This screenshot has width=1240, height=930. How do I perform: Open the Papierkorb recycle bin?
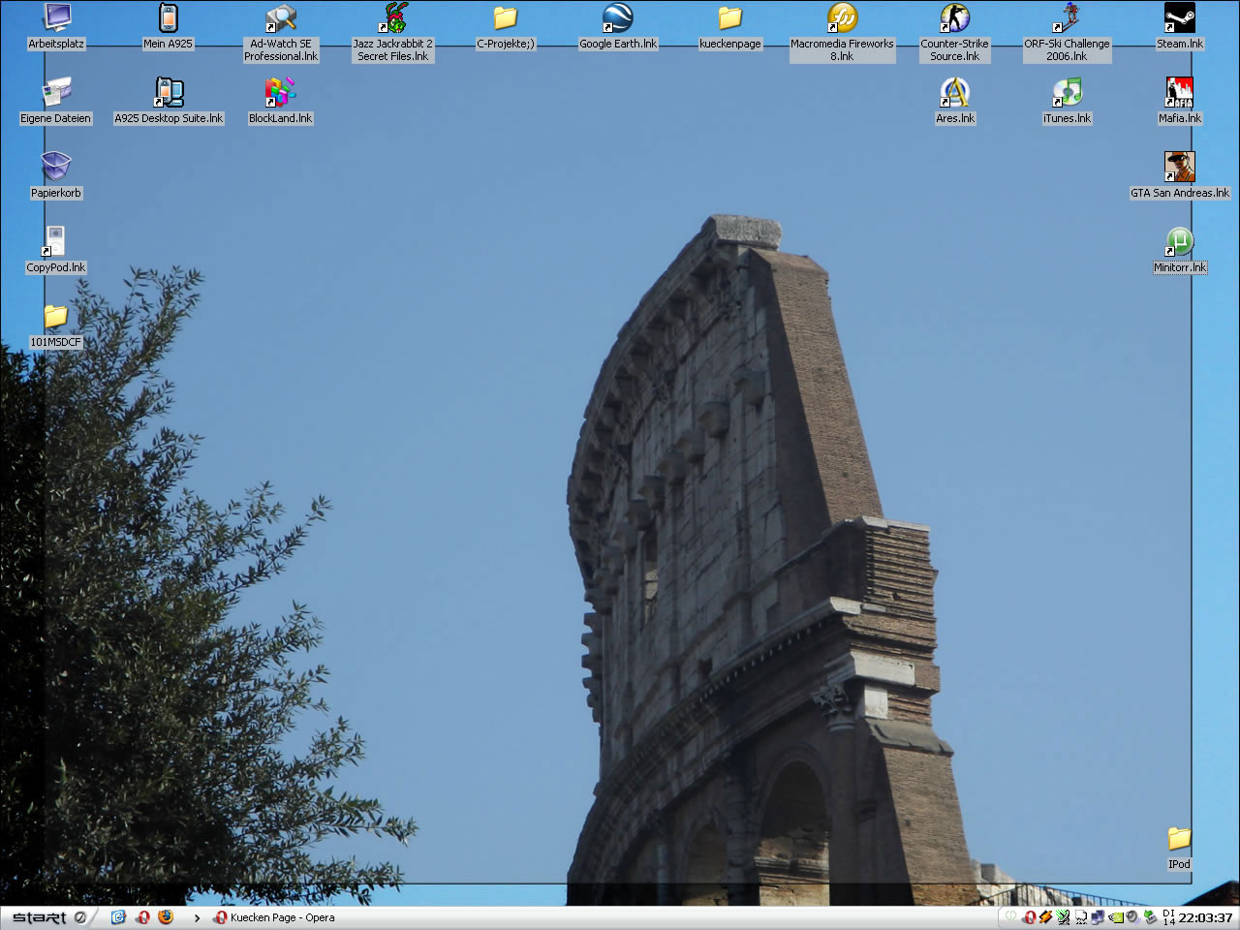point(56,168)
